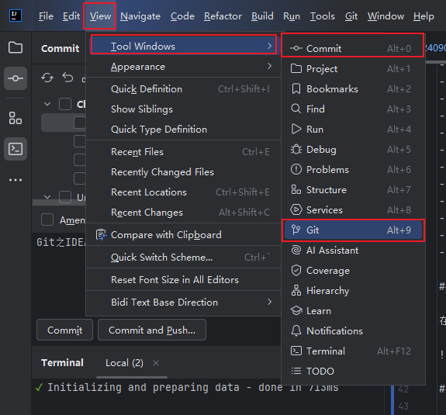Open Coverage tool window
Screen dimensions: 446x415
click(352, 271)
